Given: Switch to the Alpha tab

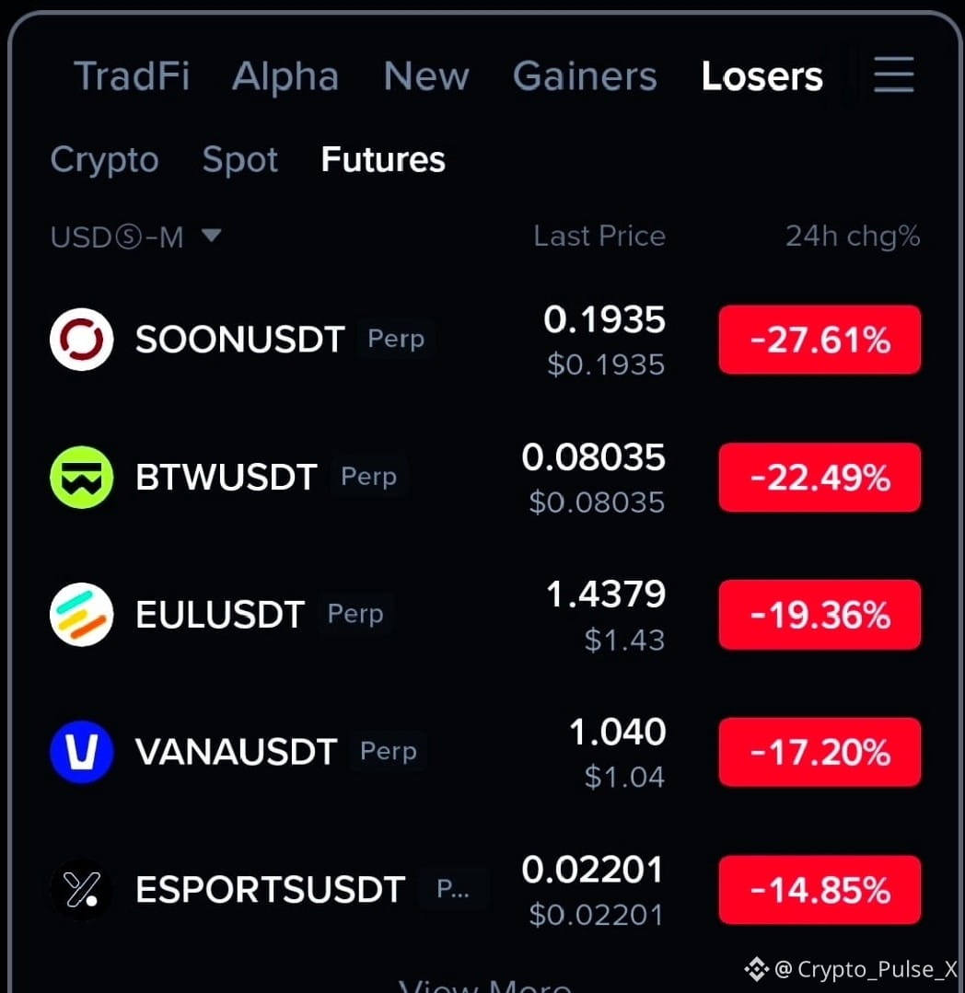Looking at the screenshot, I should (285, 77).
